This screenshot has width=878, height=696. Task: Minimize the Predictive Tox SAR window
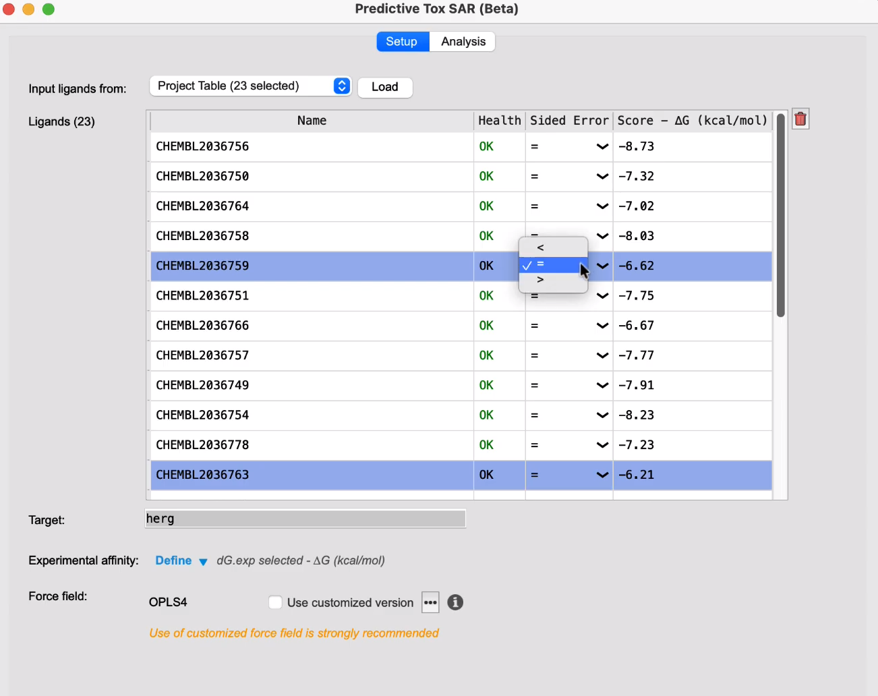coord(28,9)
